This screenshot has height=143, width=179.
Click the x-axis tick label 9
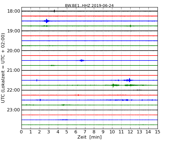pyautogui.click(x=103, y=132)
